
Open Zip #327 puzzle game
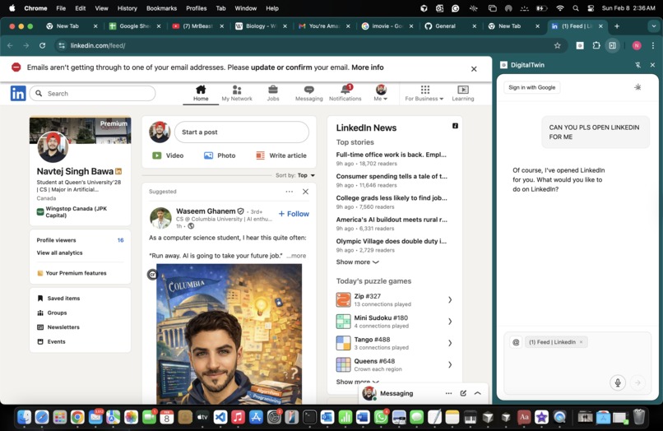click(394, 299)
